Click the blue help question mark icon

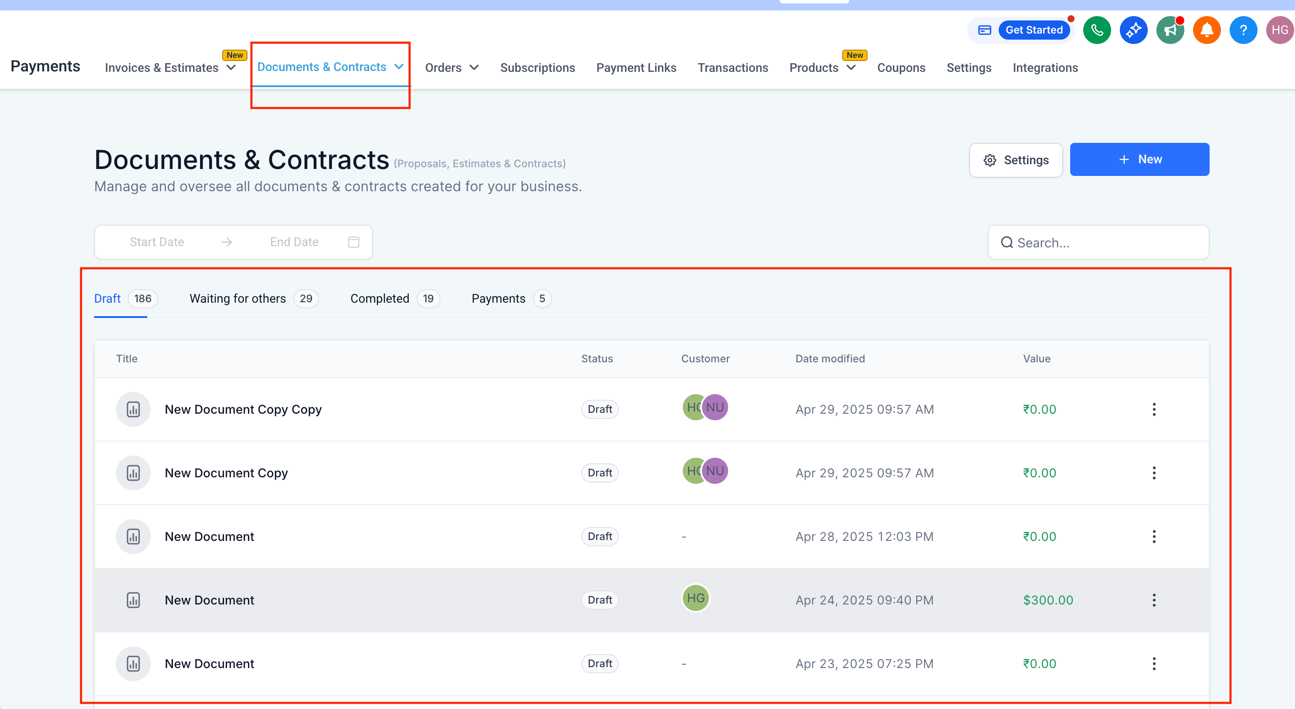coord(1243,30)
